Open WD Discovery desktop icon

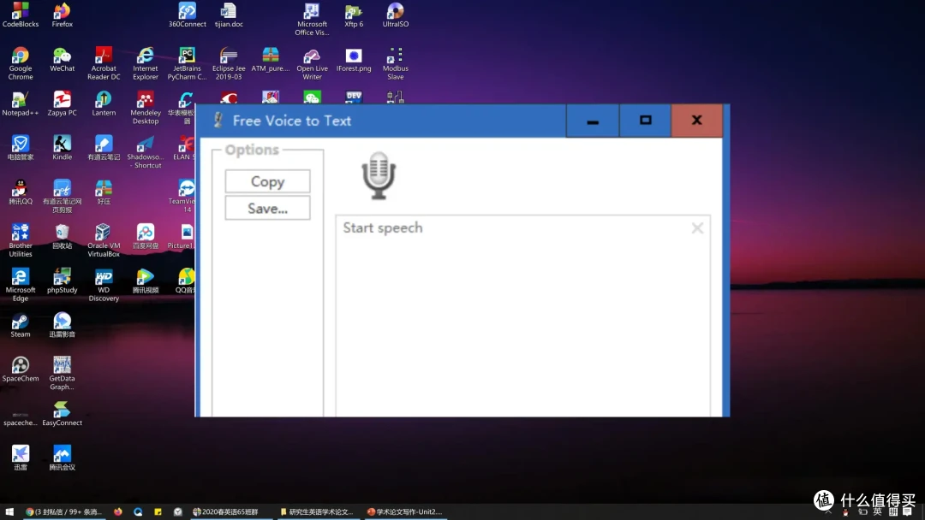click(104, 285)
